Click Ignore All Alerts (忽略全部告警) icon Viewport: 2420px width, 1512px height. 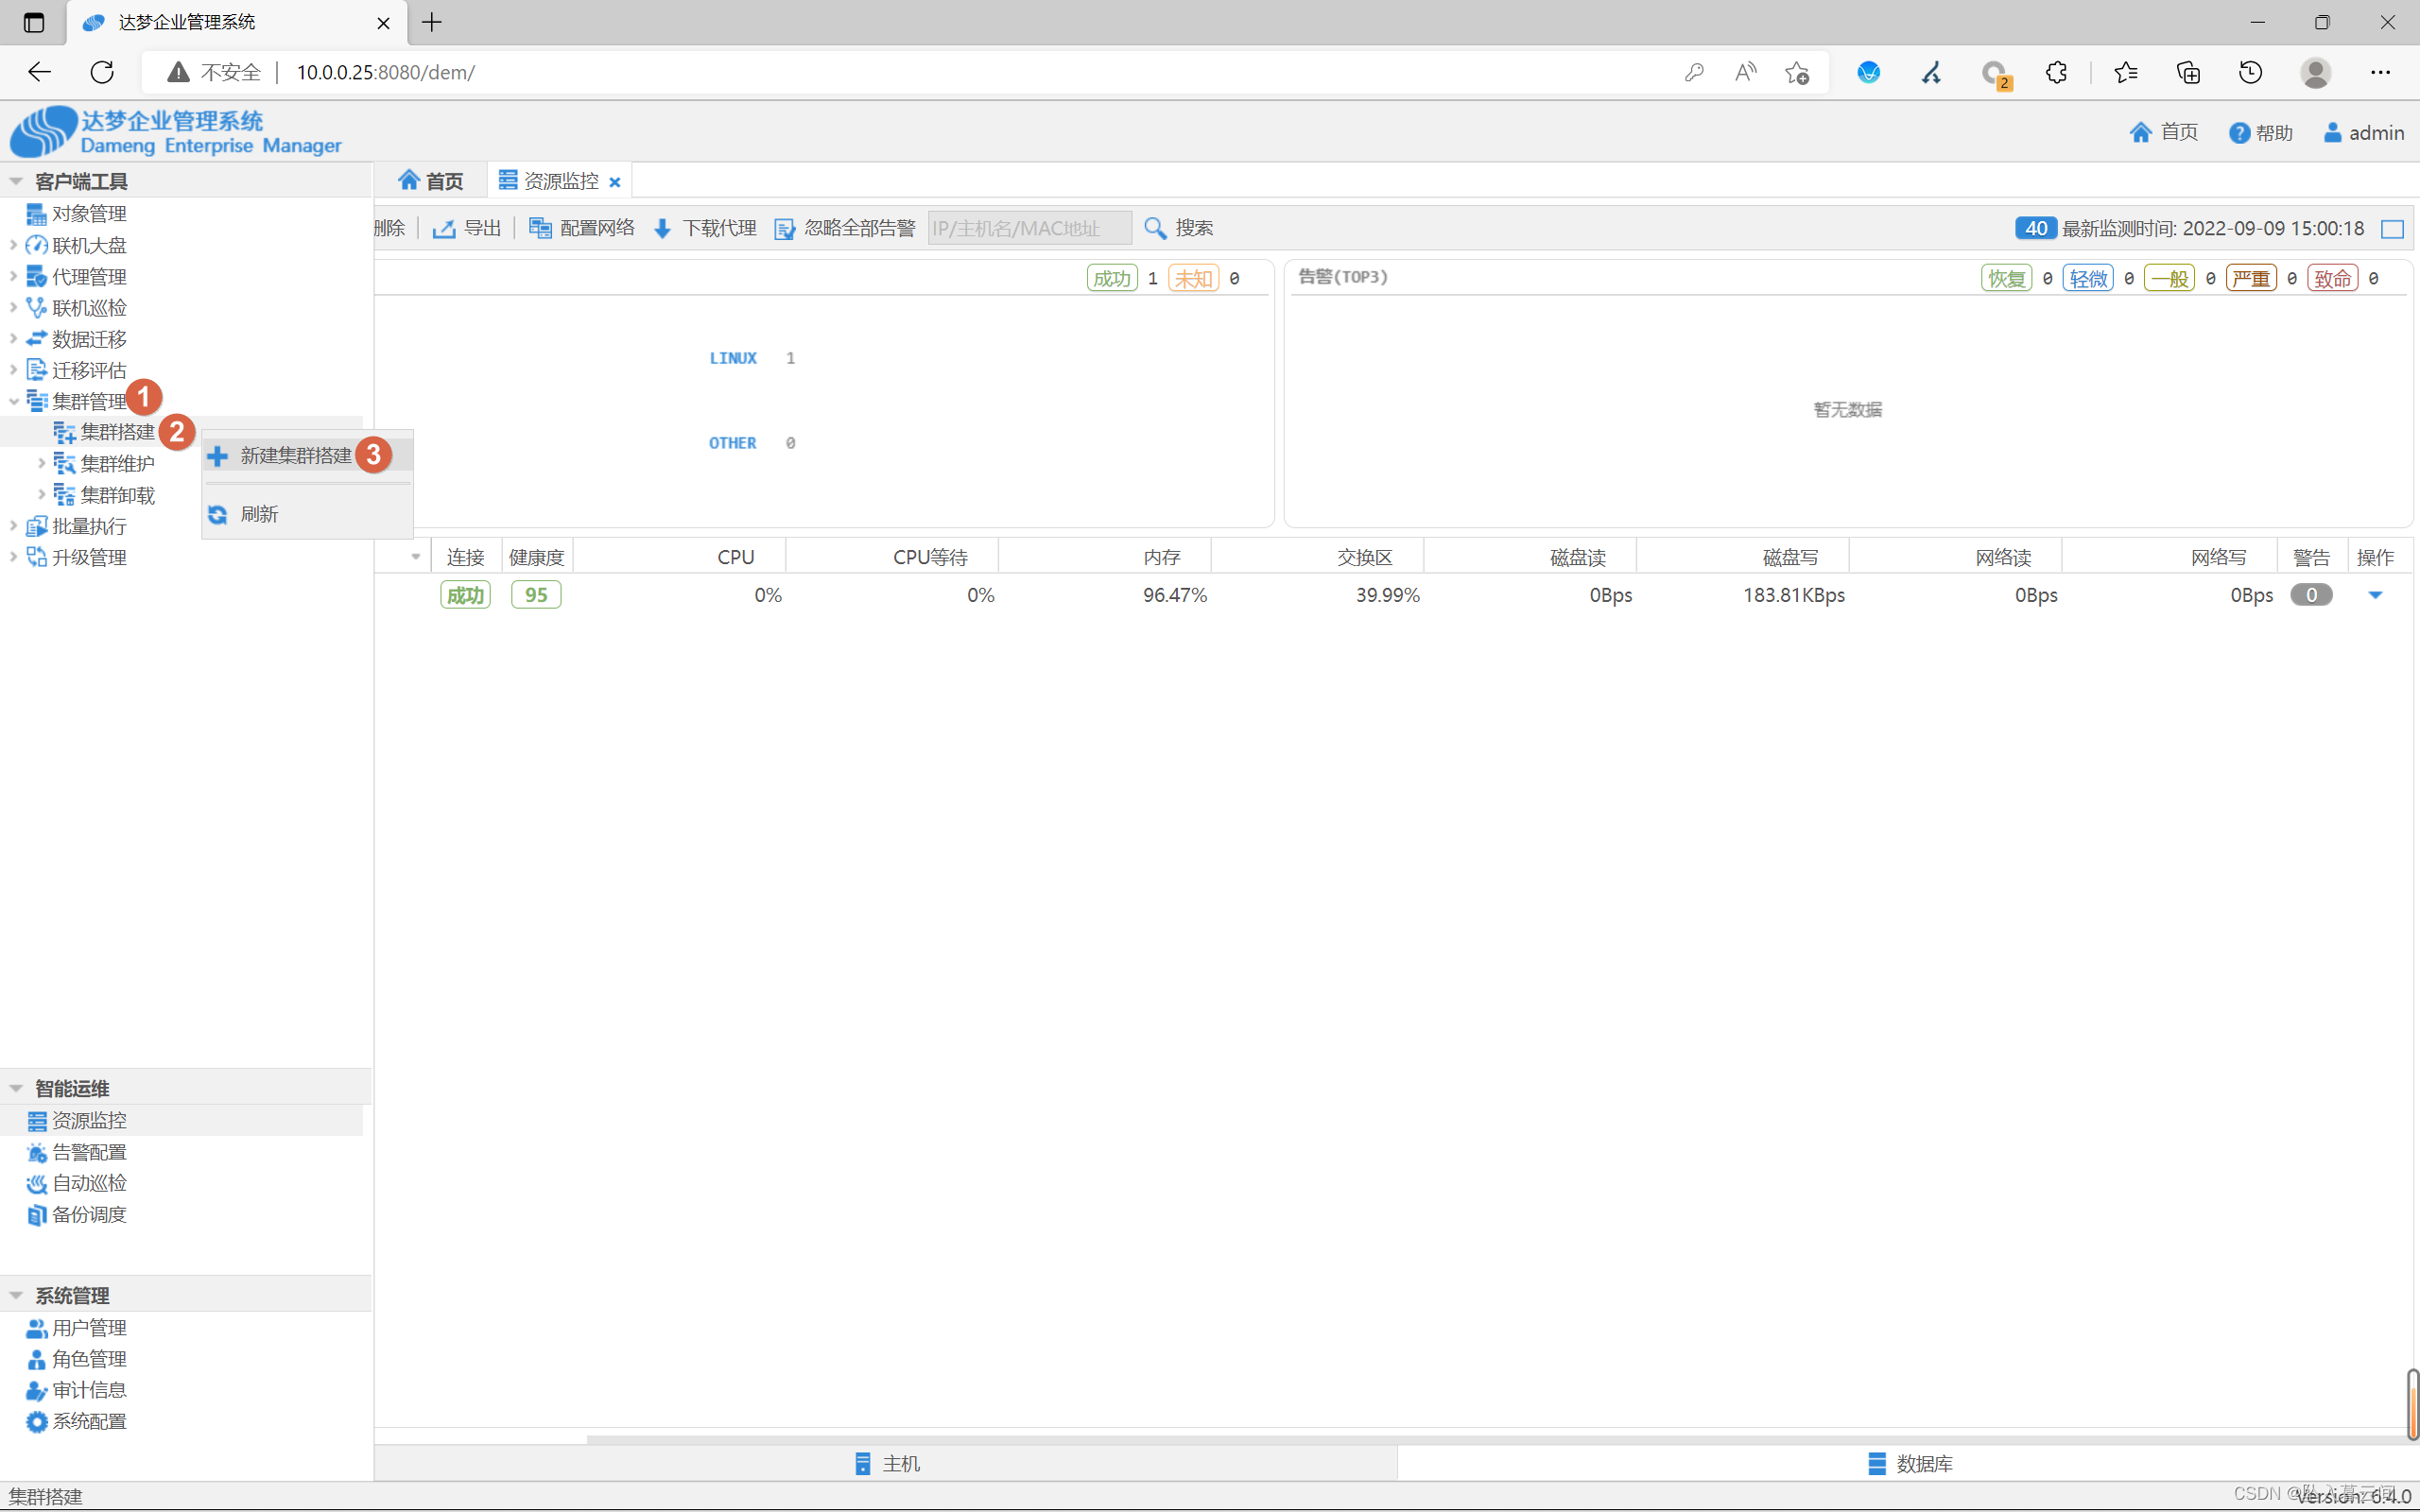785,229
